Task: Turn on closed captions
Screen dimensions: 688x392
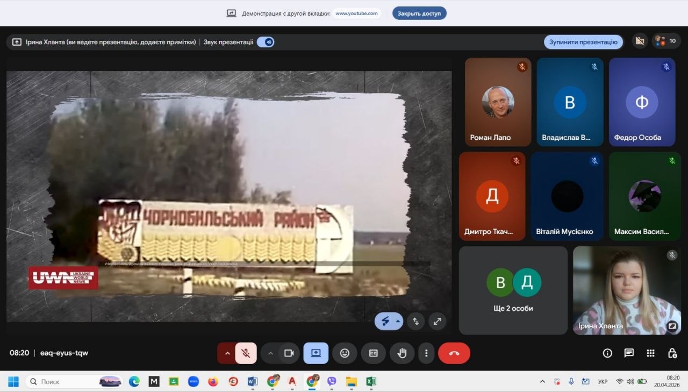Action: point(373,353)
